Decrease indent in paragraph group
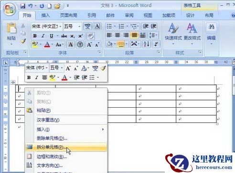Image resolution: width=235 pixels, height=173 pixels. coord(146,26)
